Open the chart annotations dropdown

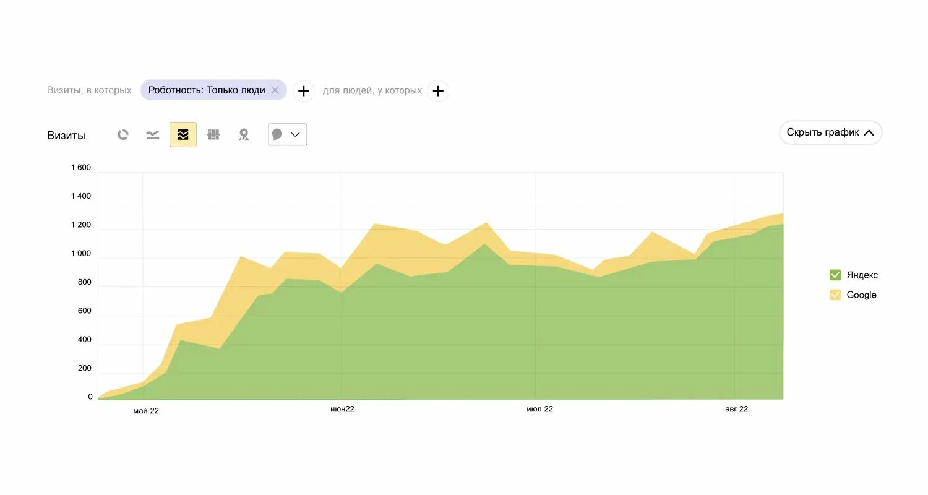(288, 135)
